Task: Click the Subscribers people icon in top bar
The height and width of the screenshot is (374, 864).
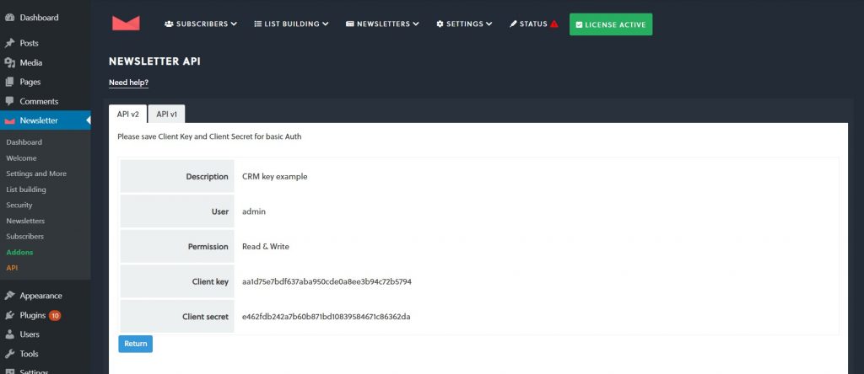Action: pyautogui.click(x=169, y=24)
